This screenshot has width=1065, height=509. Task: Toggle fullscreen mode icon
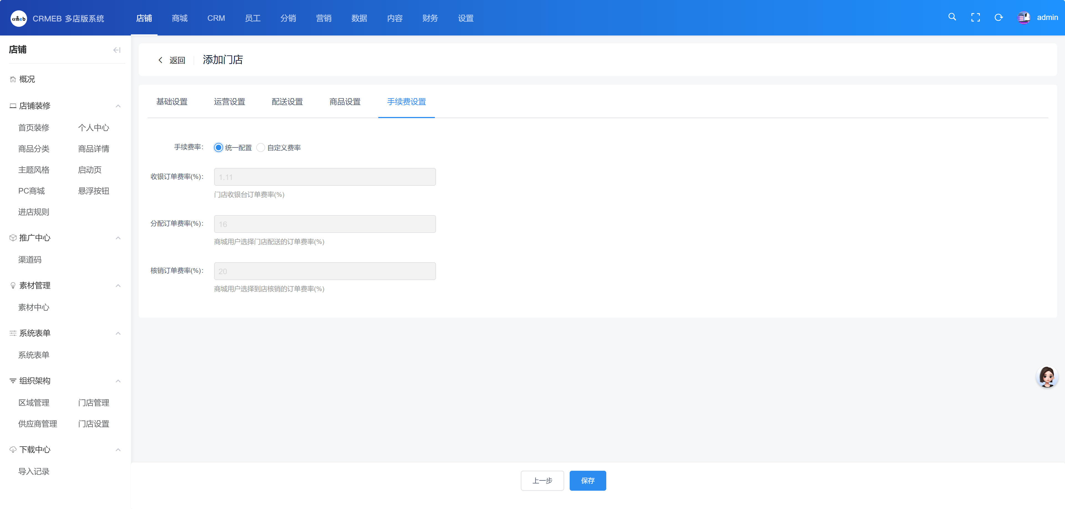pos(975,17)
